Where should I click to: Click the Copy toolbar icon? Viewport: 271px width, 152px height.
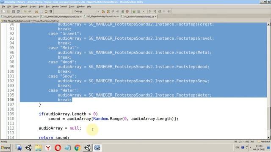[41, 11]
